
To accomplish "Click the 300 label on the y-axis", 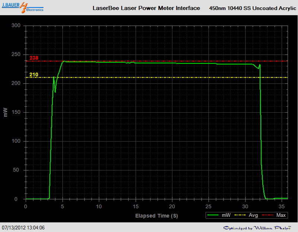I will (x=16, y=25).
